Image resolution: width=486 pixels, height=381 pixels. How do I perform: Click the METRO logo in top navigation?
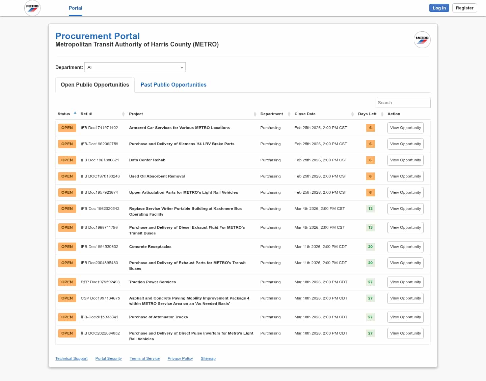tap(32, 8)
